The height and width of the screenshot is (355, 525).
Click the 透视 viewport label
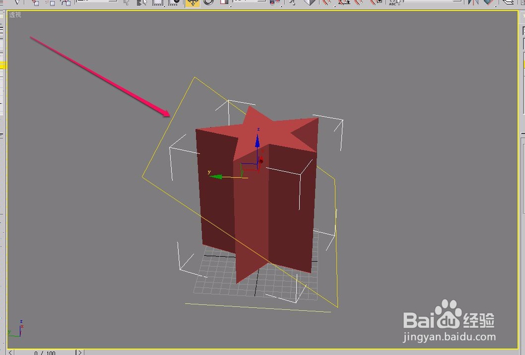[16, 15]
